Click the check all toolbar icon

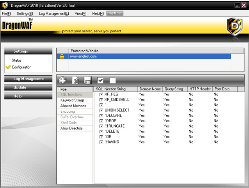(x=100, y=80)
